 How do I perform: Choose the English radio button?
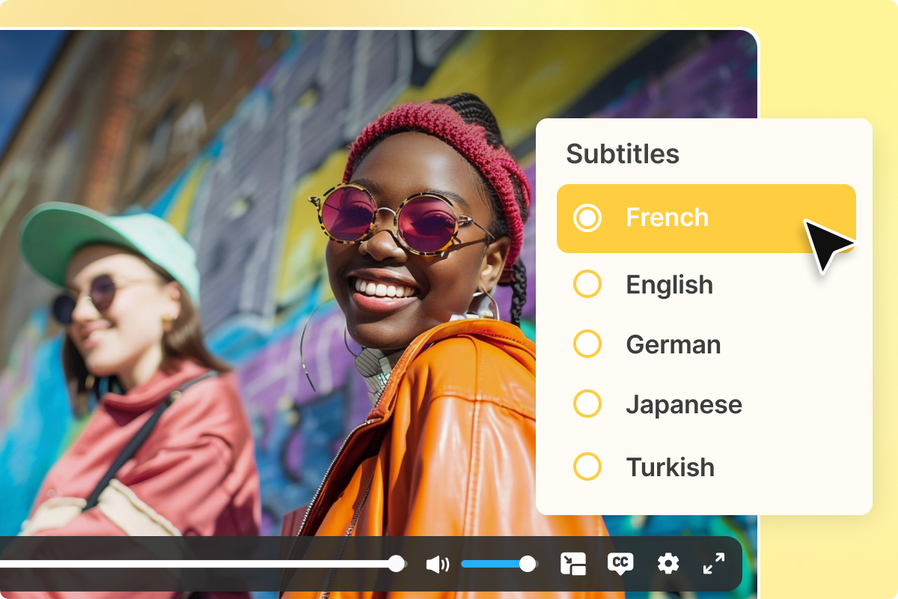587,285
